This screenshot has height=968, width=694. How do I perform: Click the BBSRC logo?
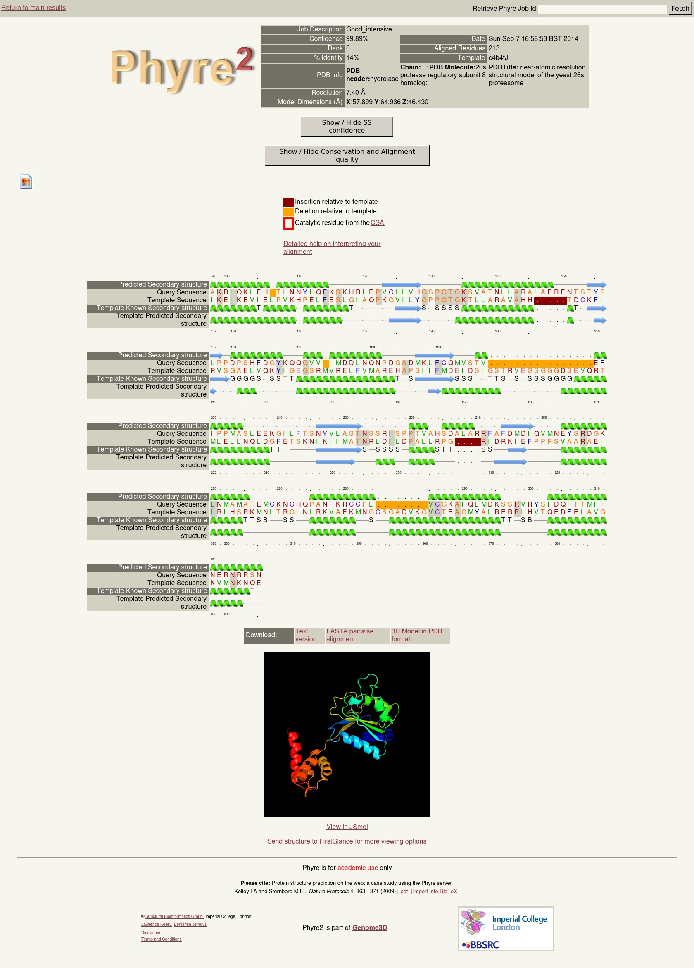pos(480,944)
